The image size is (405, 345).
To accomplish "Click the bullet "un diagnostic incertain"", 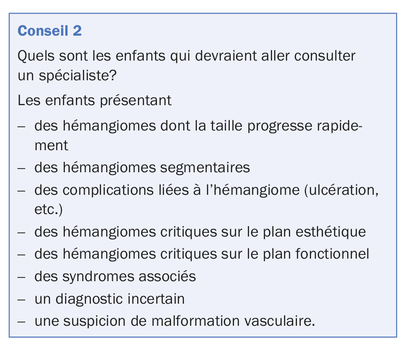I will point(109,299).
